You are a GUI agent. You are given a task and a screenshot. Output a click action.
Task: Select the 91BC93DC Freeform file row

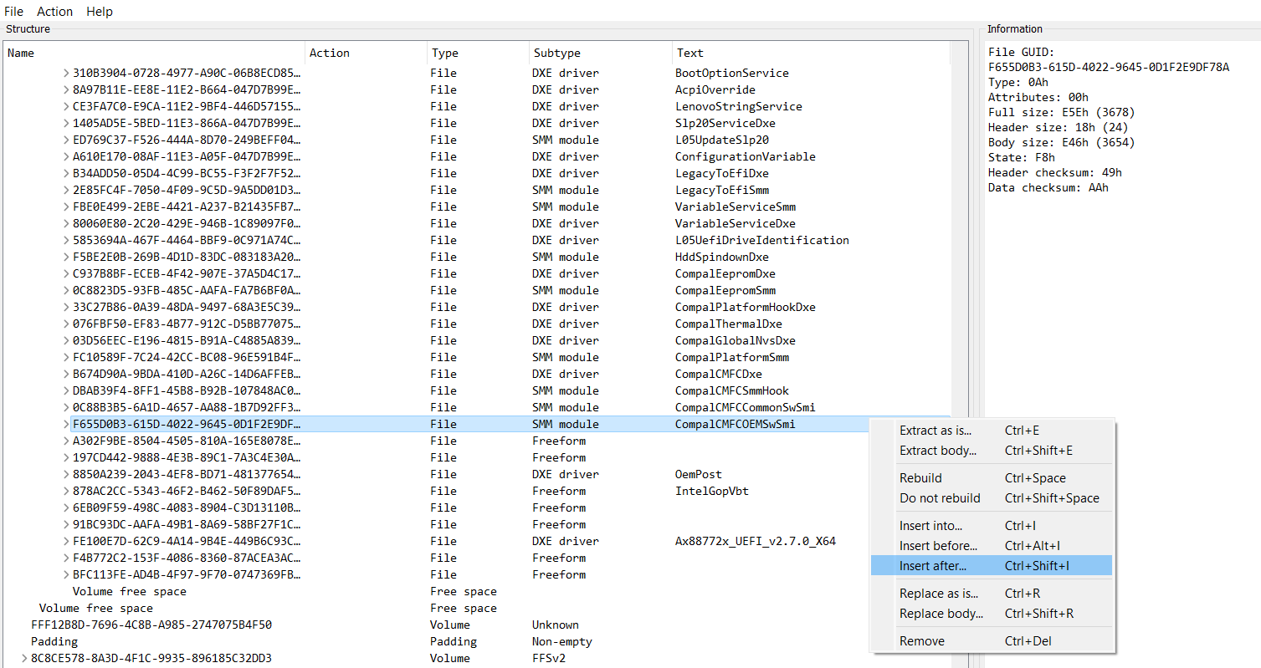(x=477, y=524)
